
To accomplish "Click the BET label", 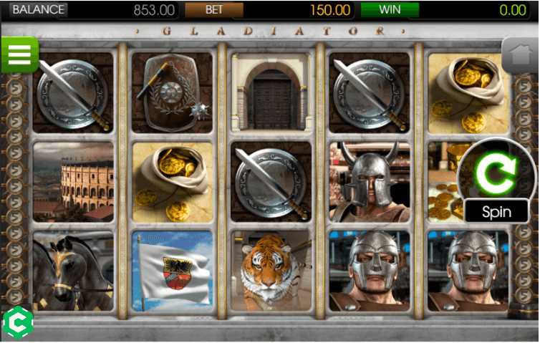I will click(x=214, y=9).
